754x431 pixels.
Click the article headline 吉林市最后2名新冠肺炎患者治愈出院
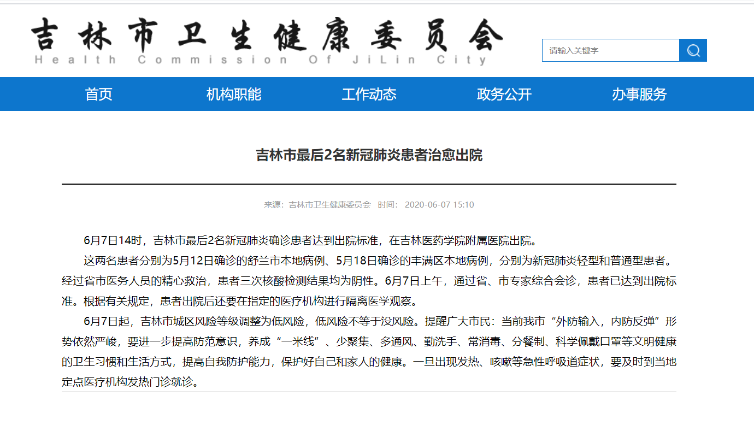[369, 155]
